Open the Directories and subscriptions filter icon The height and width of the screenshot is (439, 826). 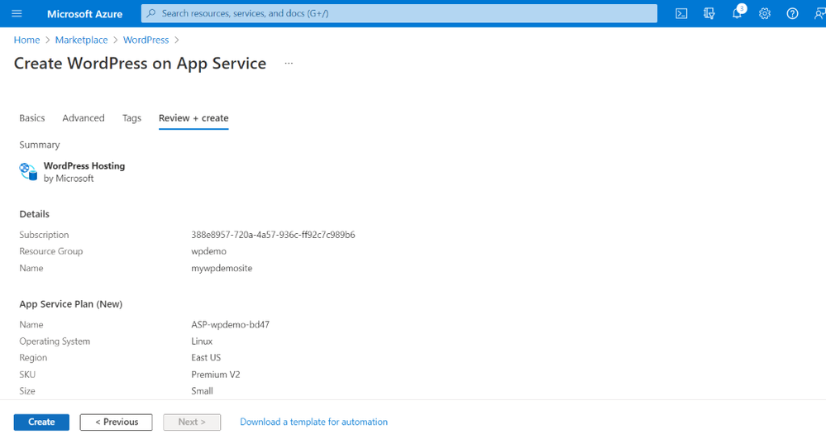[x=709, y=14]
